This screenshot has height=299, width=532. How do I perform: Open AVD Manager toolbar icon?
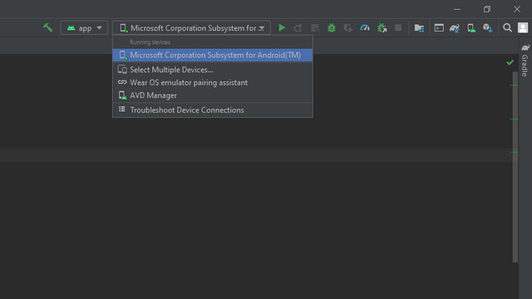coord(471,27)
